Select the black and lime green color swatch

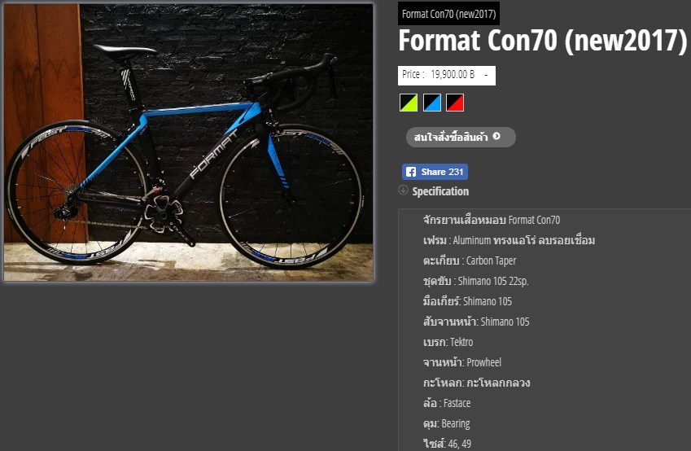[408, 103]
